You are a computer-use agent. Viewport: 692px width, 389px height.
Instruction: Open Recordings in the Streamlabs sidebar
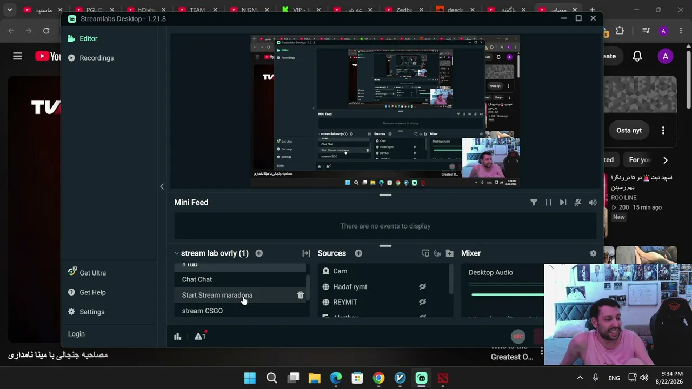[x=91, y=58]
